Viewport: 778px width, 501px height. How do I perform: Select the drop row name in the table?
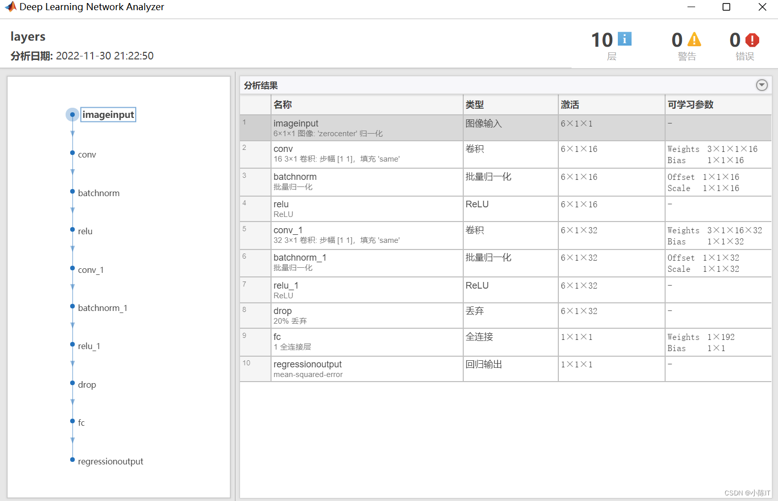pos(283,311)
